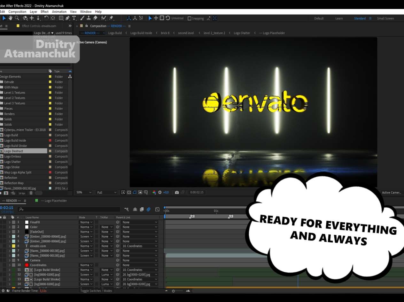Toggle the Fast Previews button in the viewer
Screen dimensions: 404x302
pyautogui.click(x=123, y=192)
